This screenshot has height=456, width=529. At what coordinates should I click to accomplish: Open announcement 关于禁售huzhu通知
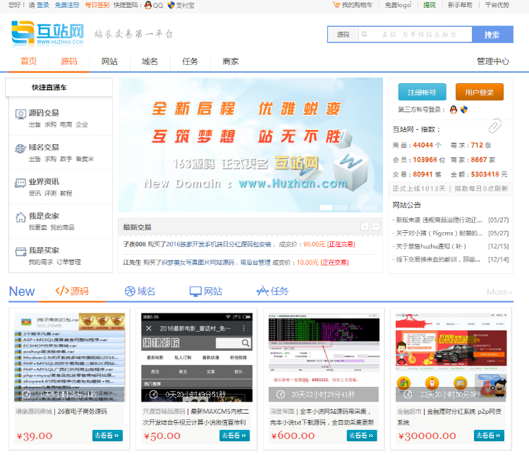431,246
